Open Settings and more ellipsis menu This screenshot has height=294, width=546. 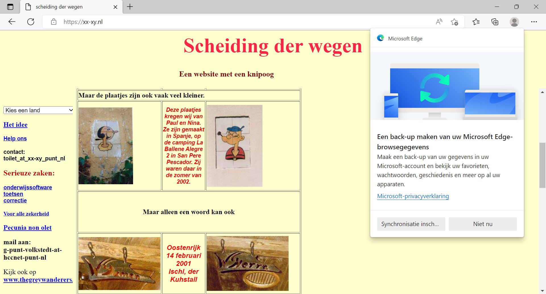pyautogui.click(x=534, y=22)
